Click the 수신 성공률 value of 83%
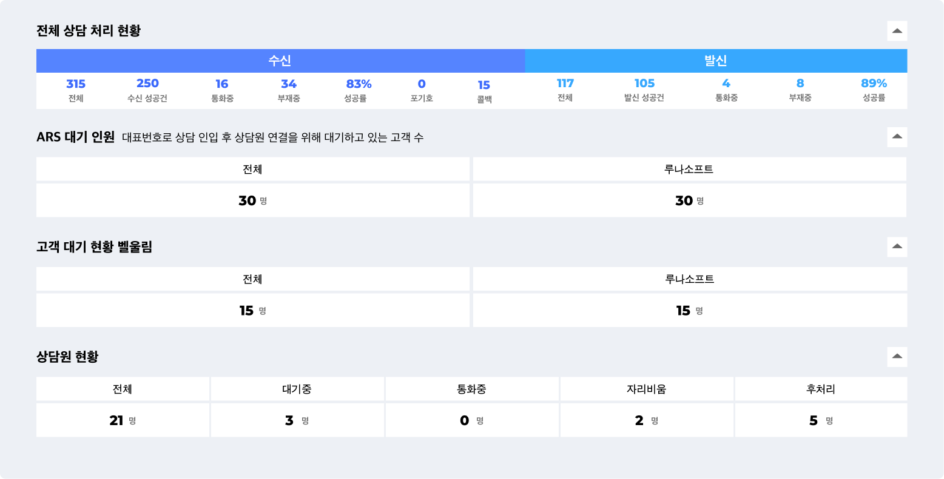 [359, 84]
